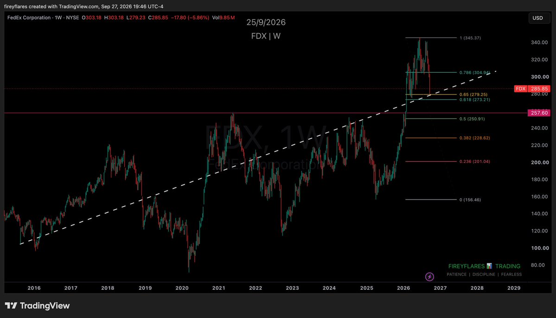This screenshot has height=318, width=556.
Task: Click the 2016 label on time axis
Action: (34, 288)
